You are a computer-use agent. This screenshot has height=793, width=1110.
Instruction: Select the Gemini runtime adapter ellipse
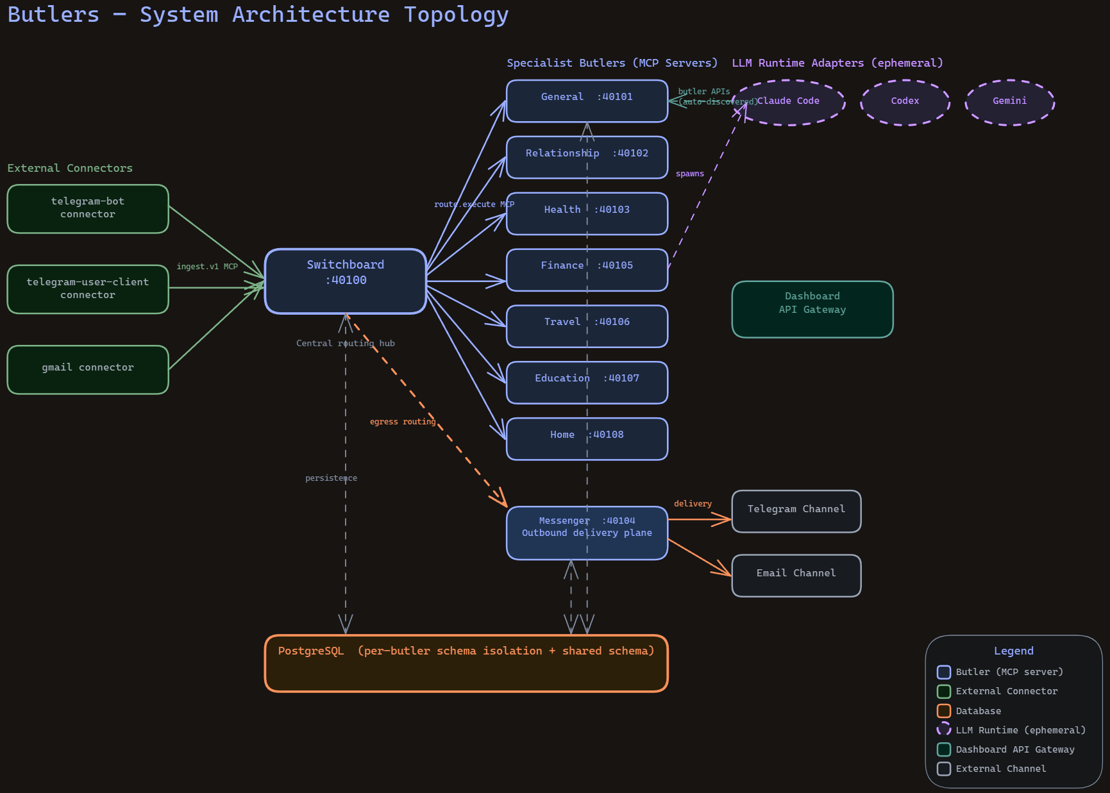pos(1009,101)
